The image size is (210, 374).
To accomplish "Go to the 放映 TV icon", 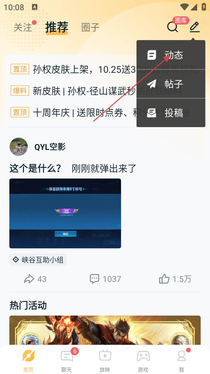I will [105, 355].
